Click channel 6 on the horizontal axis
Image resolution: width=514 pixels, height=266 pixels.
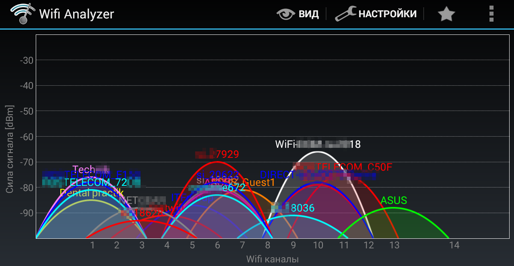217,245
